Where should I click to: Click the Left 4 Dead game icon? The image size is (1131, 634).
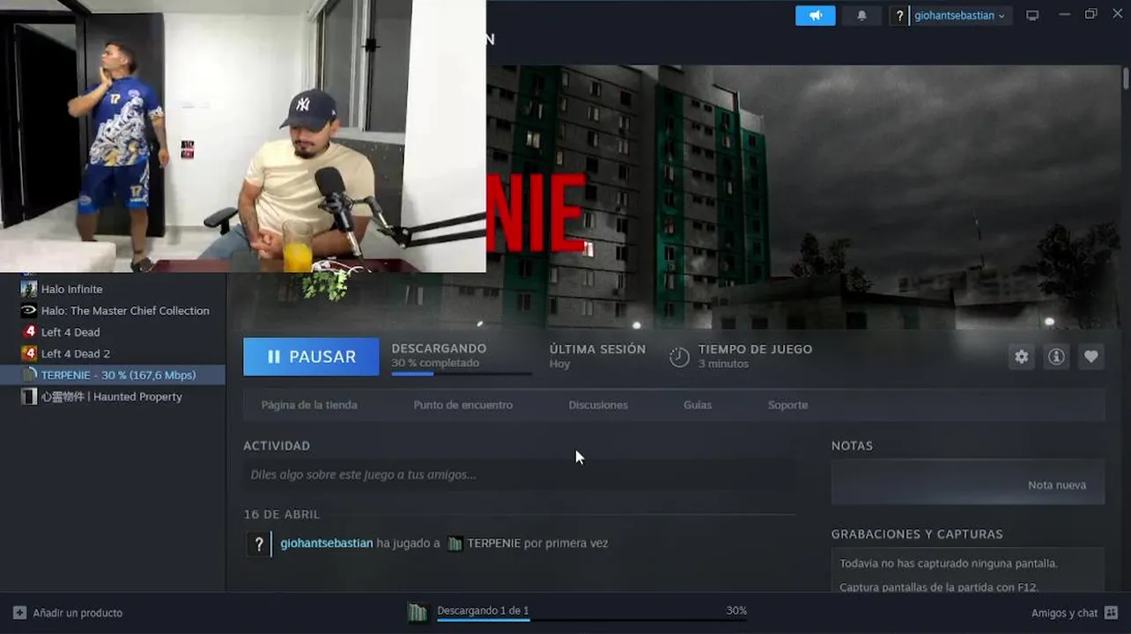tap(29, 332)
